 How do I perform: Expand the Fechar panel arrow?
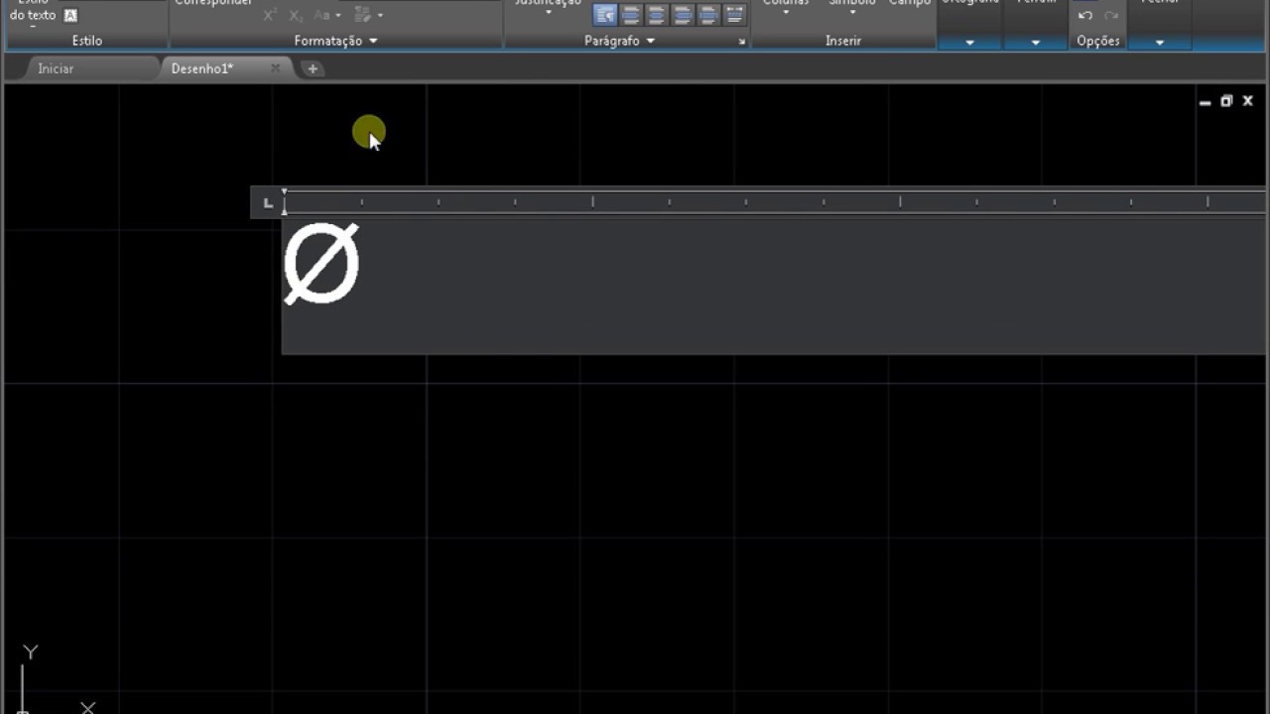tap(1160, 43)
